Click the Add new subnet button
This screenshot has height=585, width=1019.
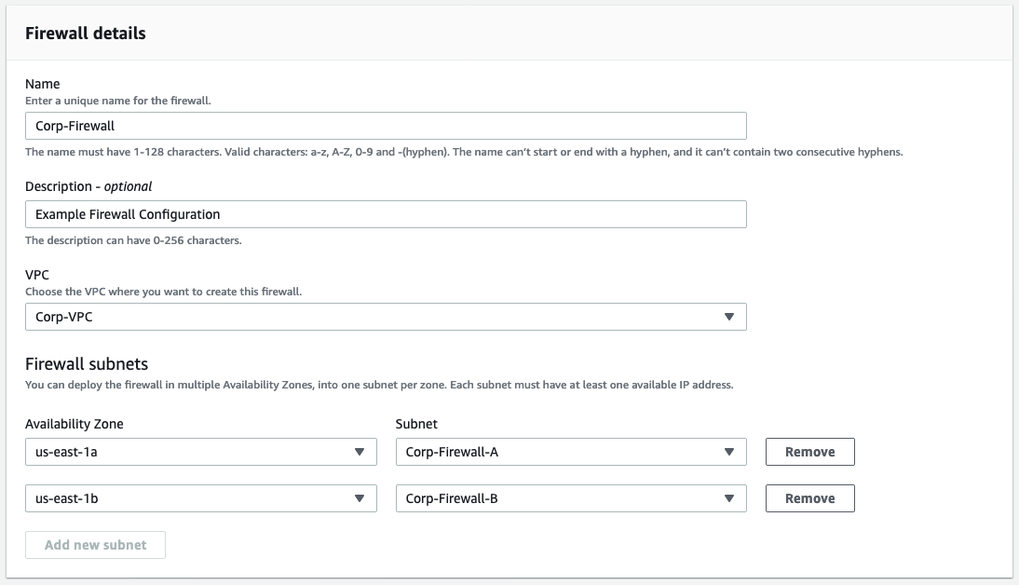95,545
